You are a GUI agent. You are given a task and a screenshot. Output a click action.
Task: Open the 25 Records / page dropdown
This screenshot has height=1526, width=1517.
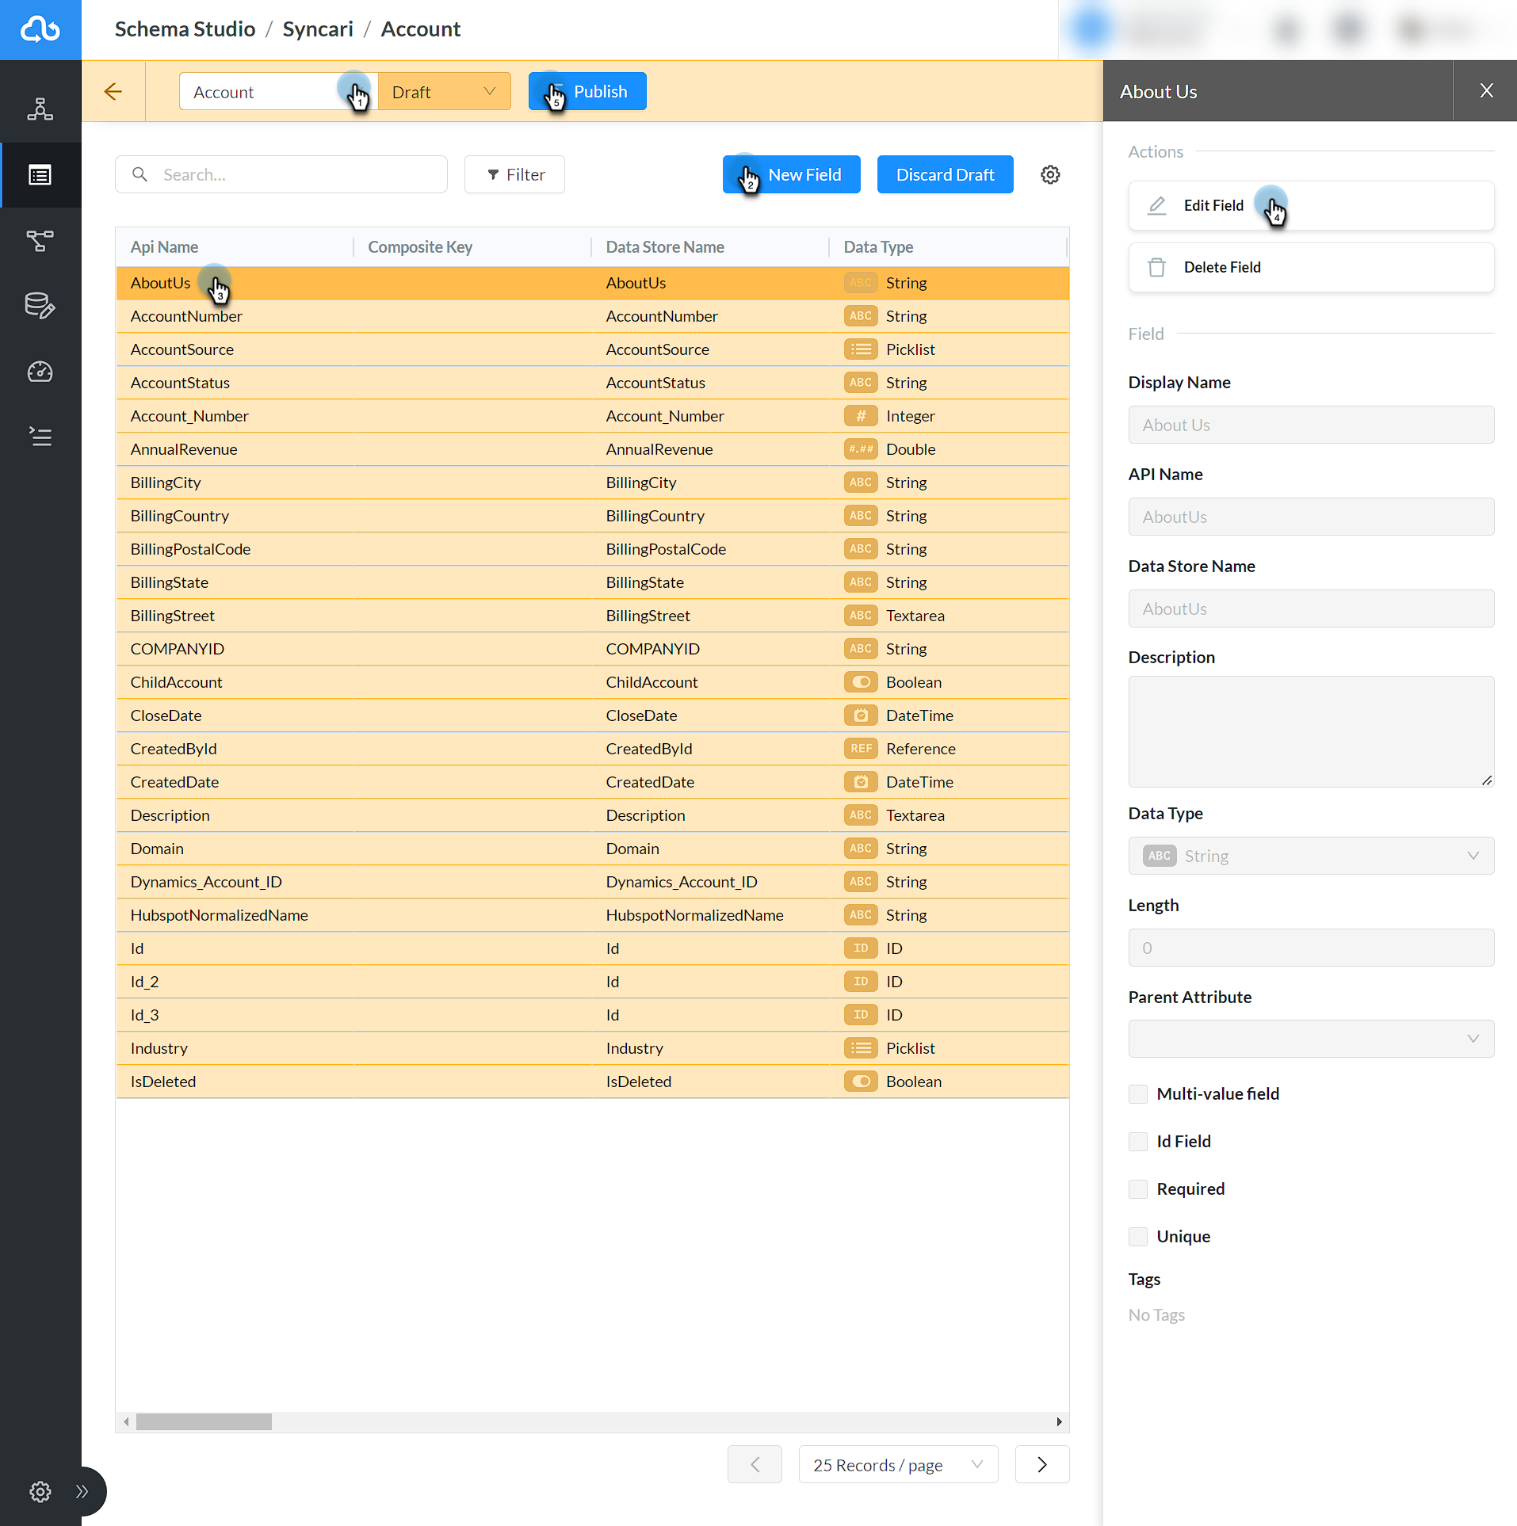[898, 1465]
